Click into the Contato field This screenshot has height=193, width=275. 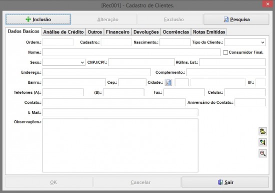click(x=114, y=102)
